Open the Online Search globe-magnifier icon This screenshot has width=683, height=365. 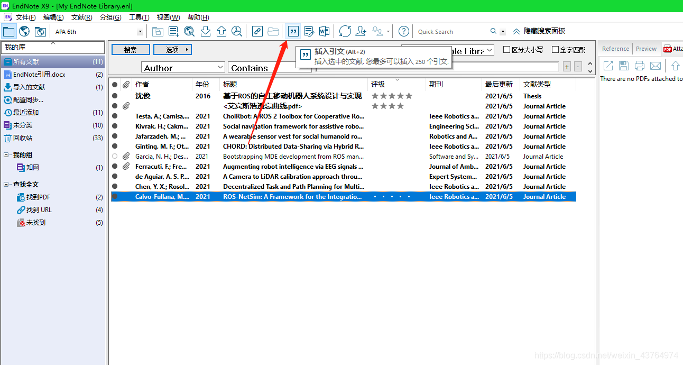click(189, 31)
